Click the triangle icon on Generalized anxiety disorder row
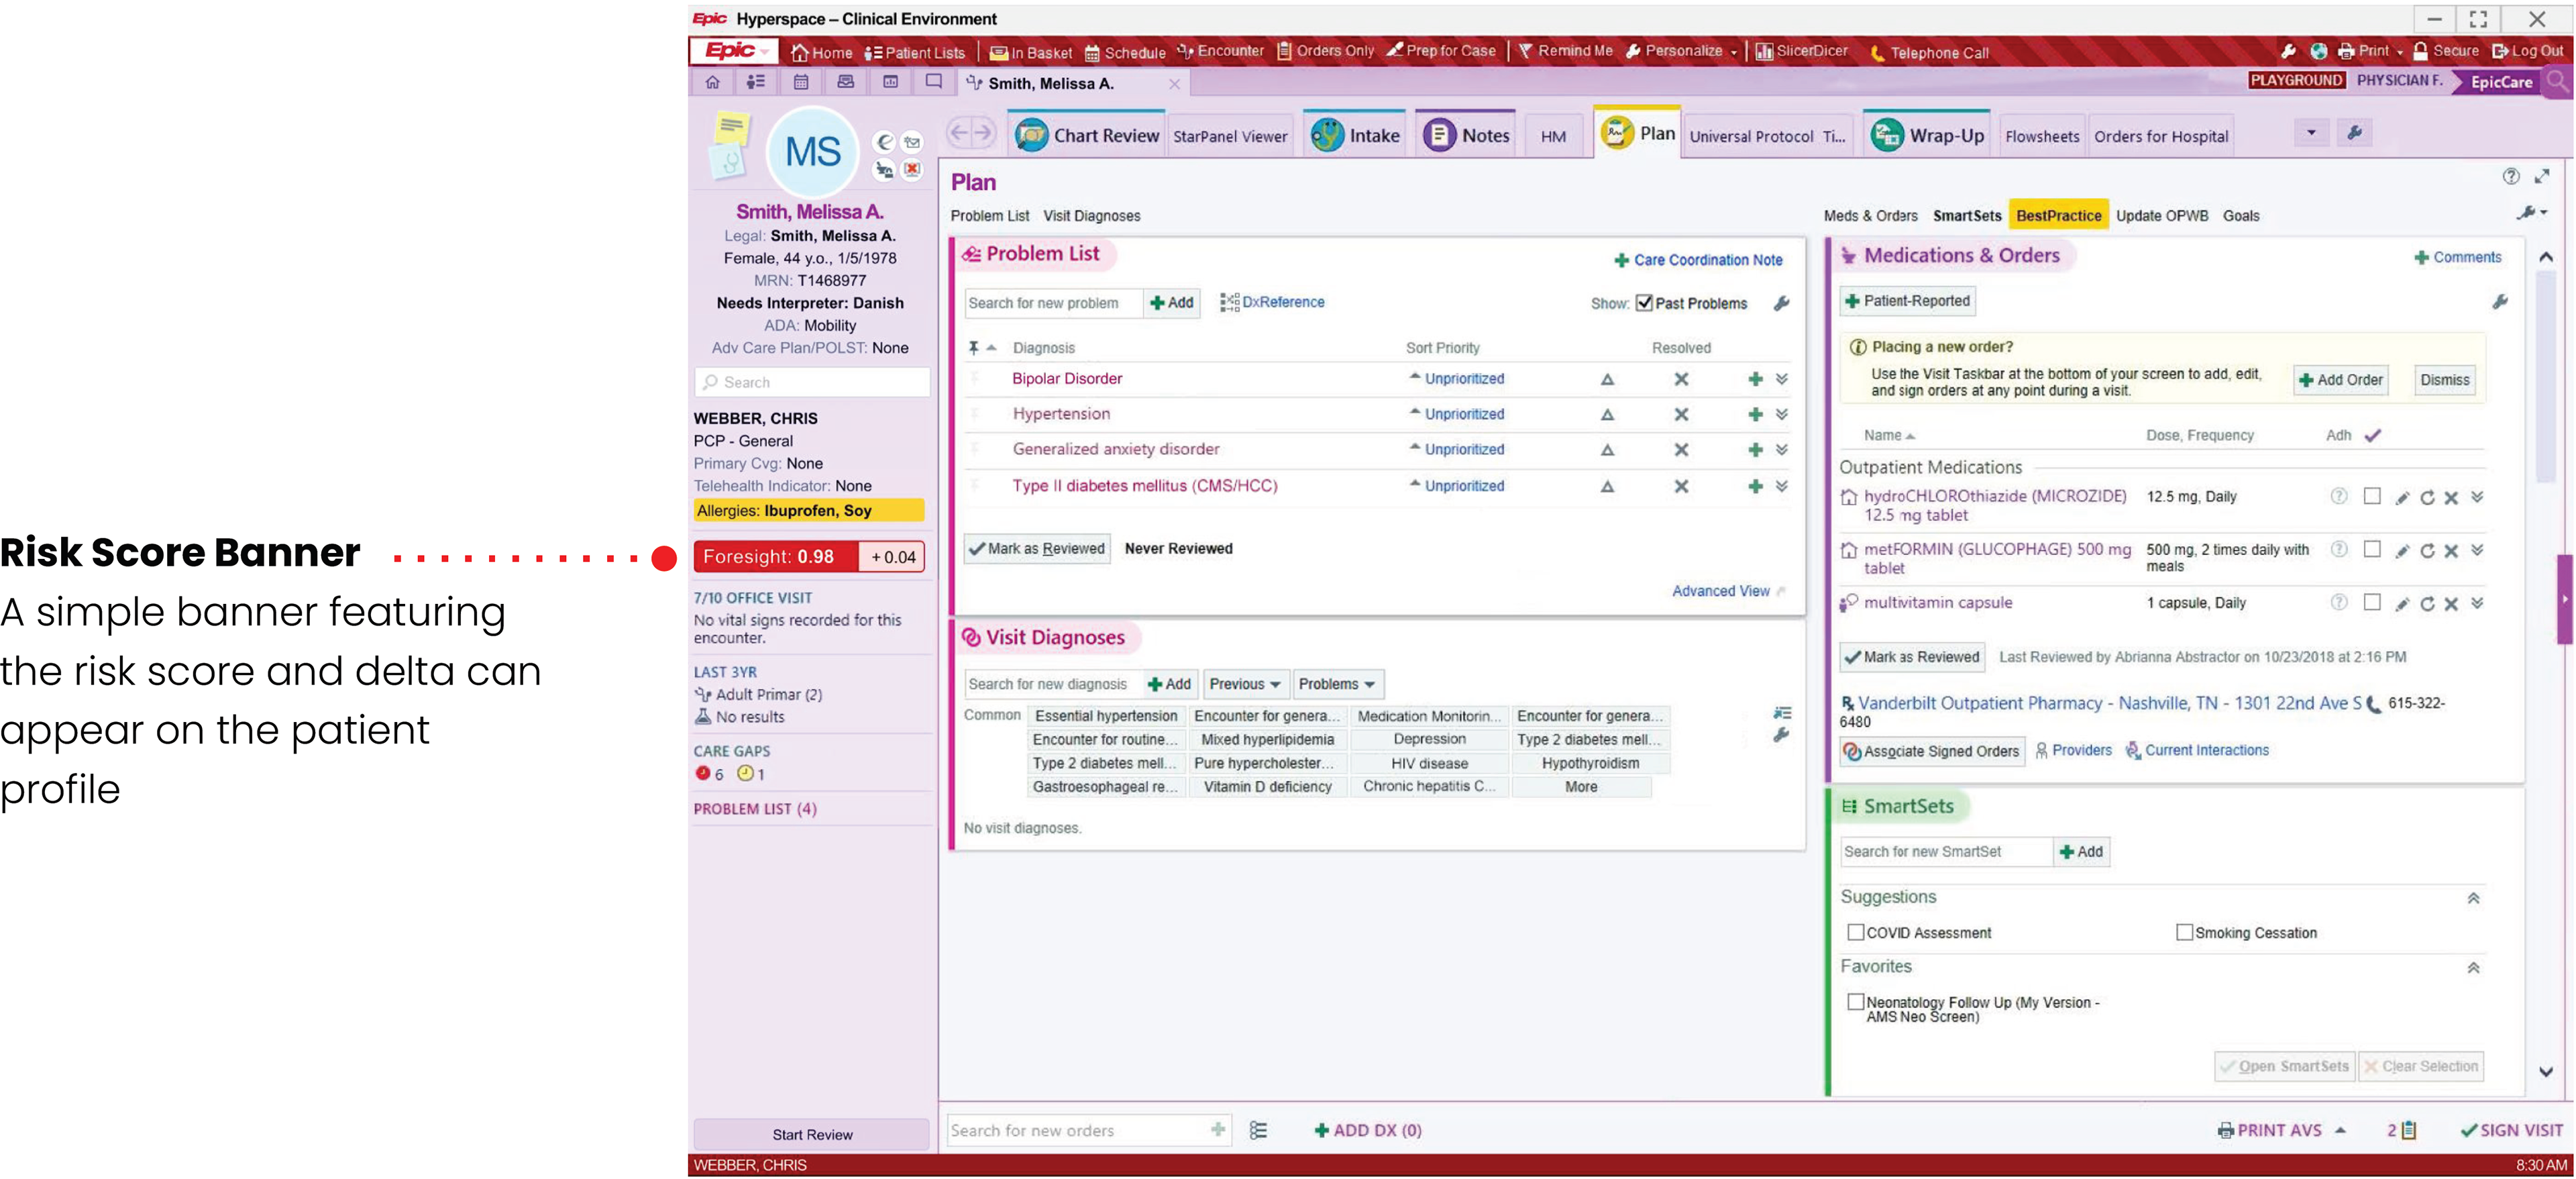This screenshot has width=2576, height=1179. tap(1607, 450)
